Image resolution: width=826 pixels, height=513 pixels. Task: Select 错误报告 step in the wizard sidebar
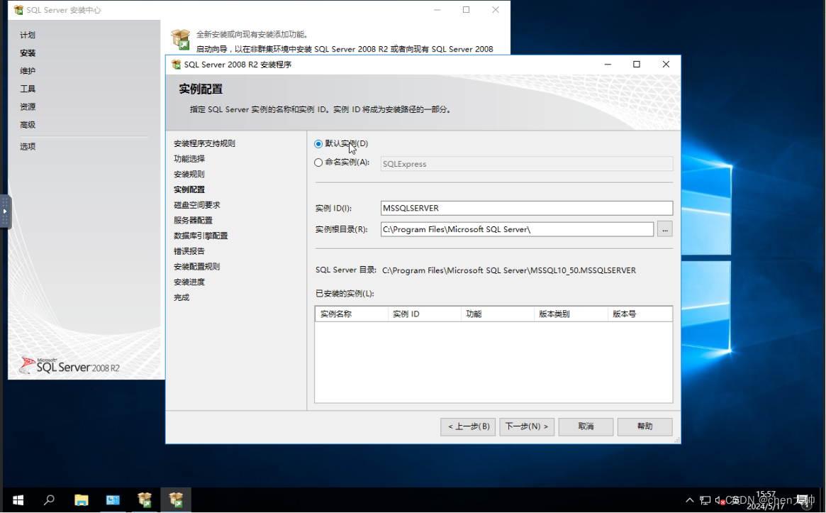(x=189, y=251)
